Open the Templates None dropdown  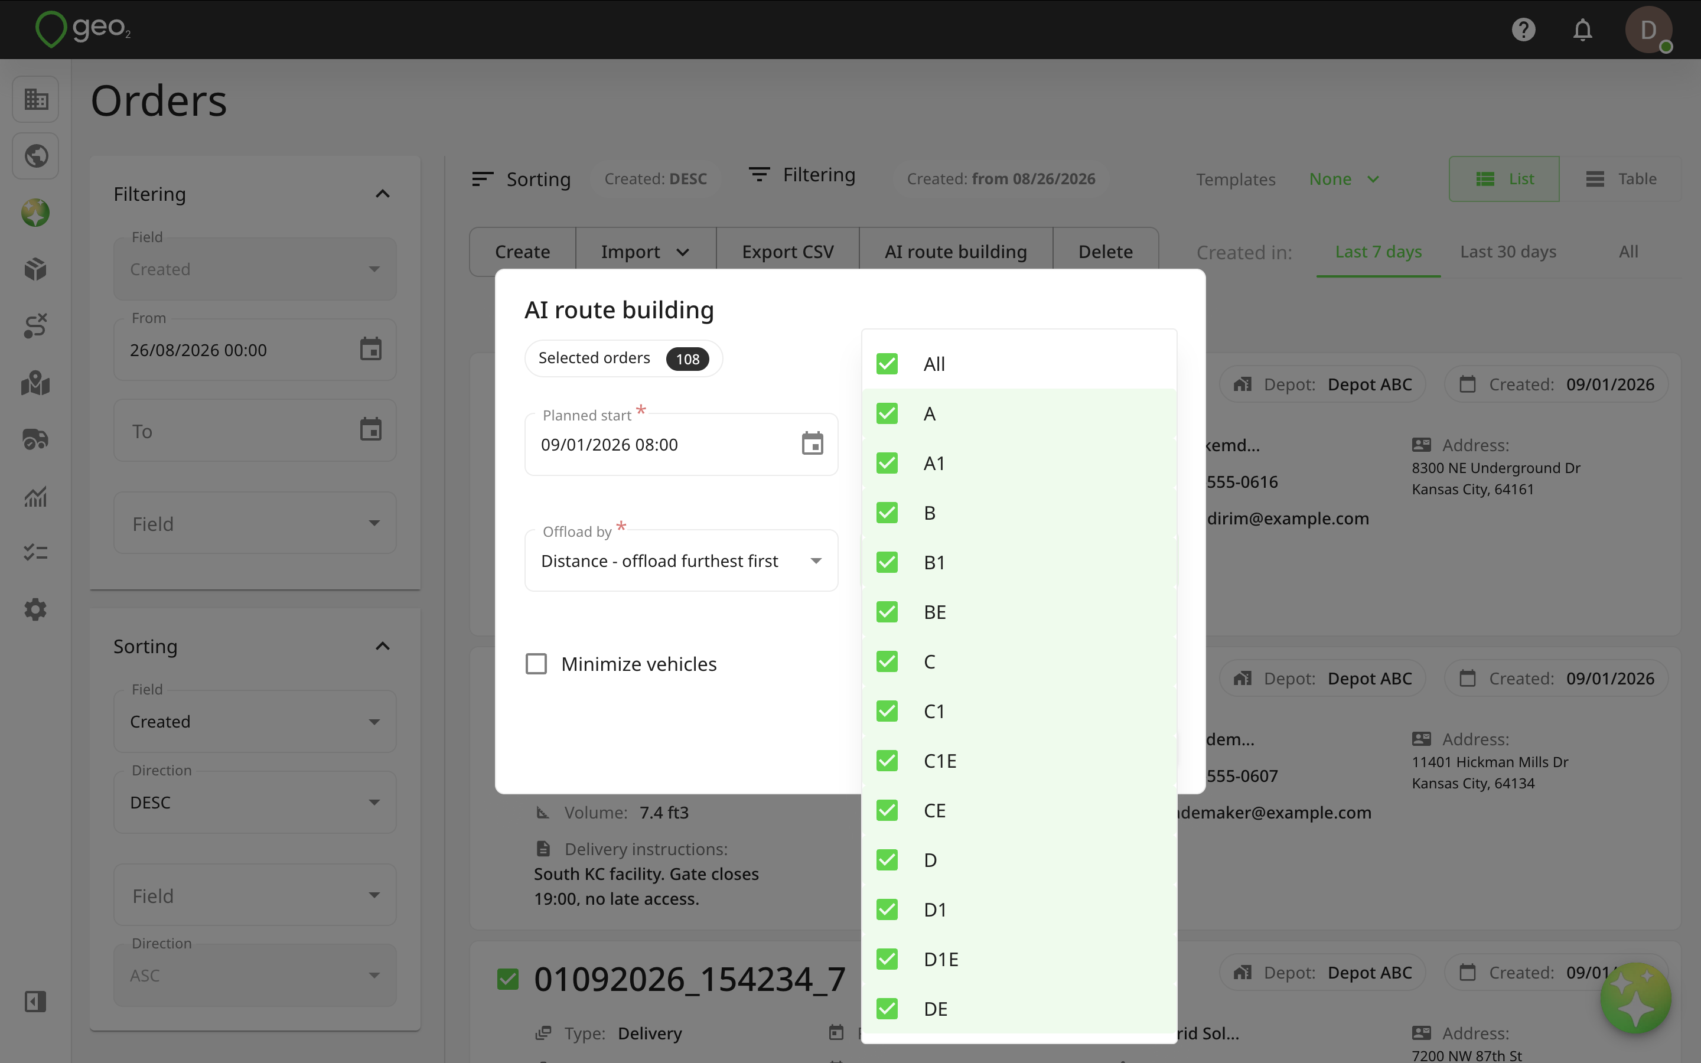pyautogui.click(x=1344, y=180)
